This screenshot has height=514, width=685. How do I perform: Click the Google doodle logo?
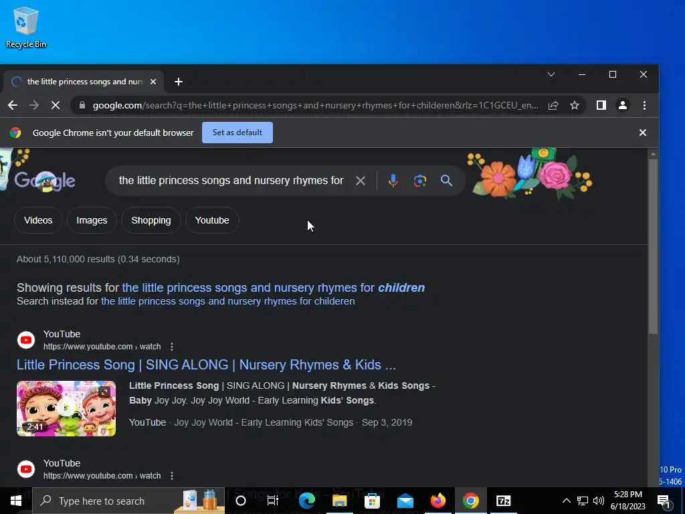pyautogui.click(x=45, y=181)
